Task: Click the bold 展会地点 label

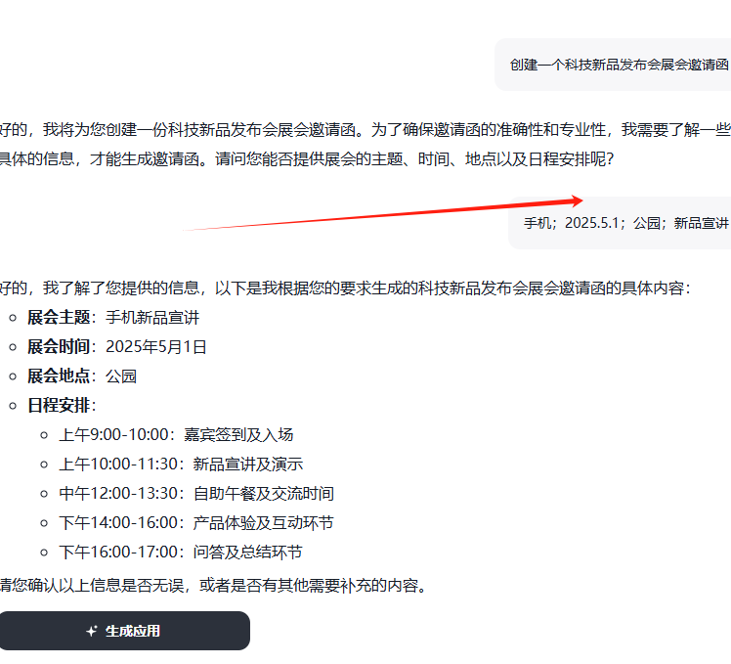Action: coord(59,376)
